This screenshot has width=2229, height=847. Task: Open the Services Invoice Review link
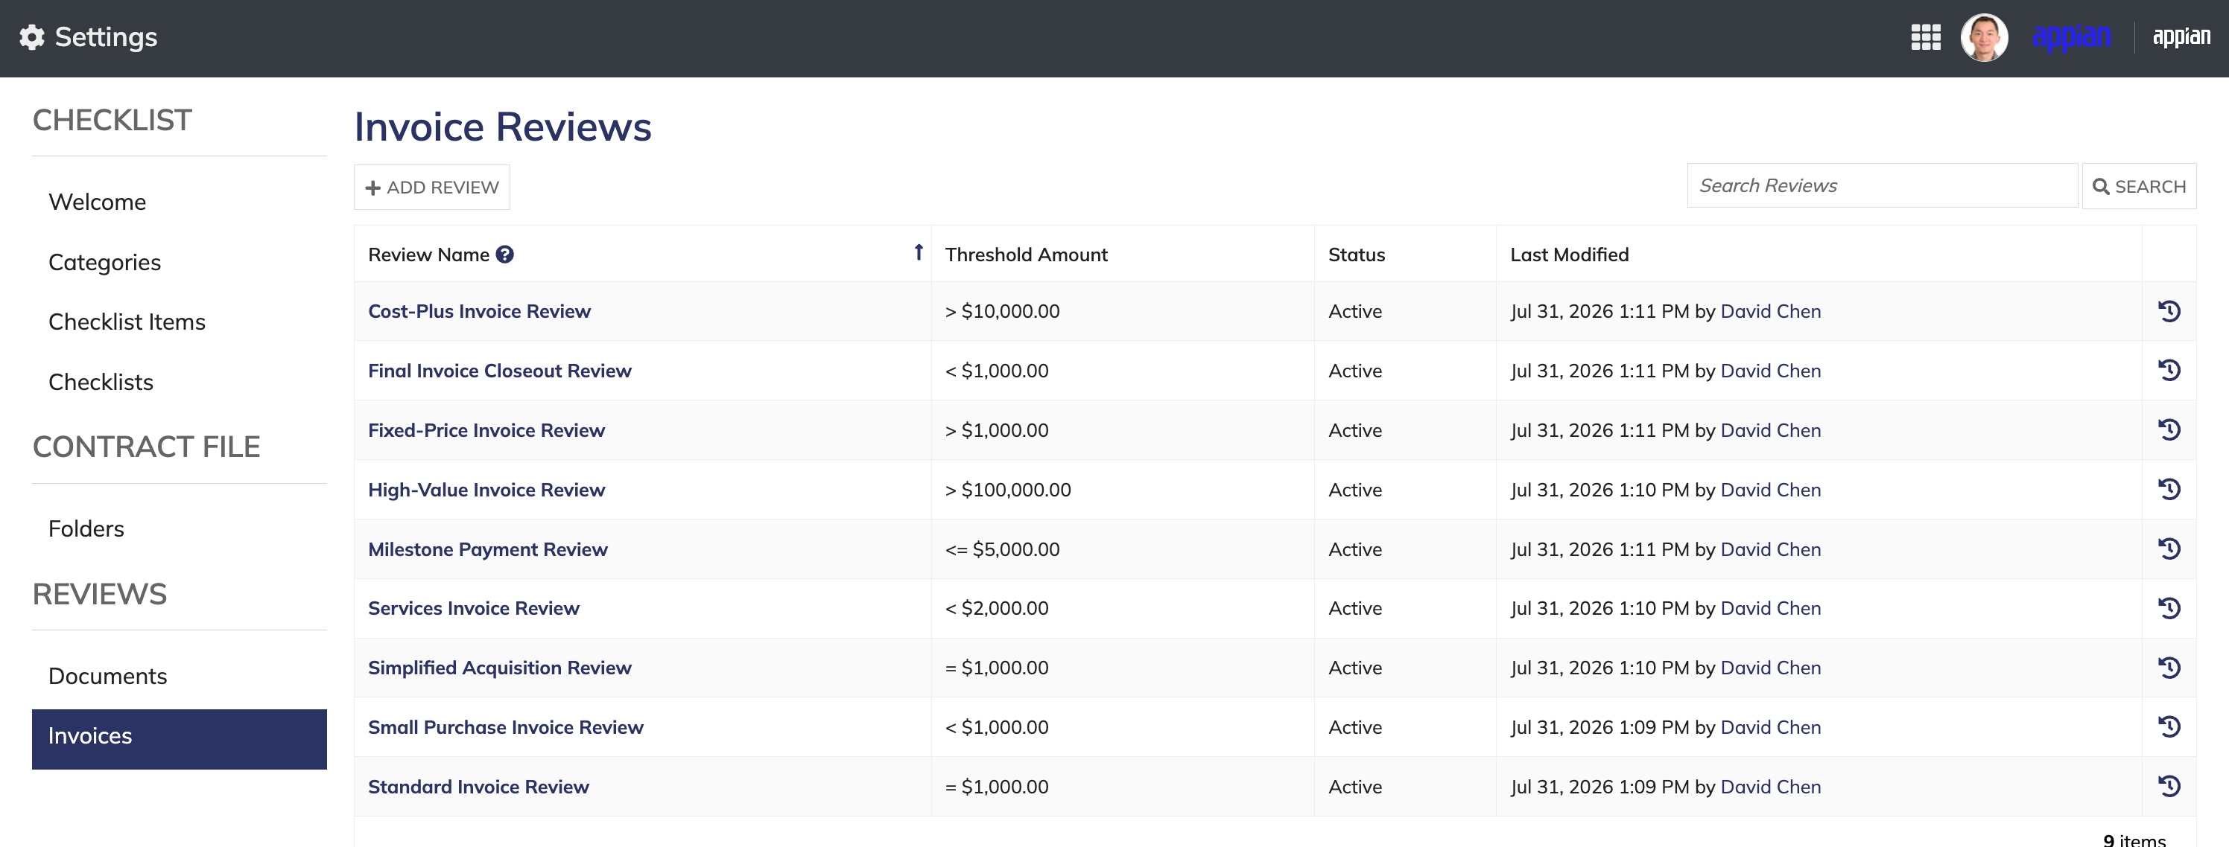pos(473,609)
